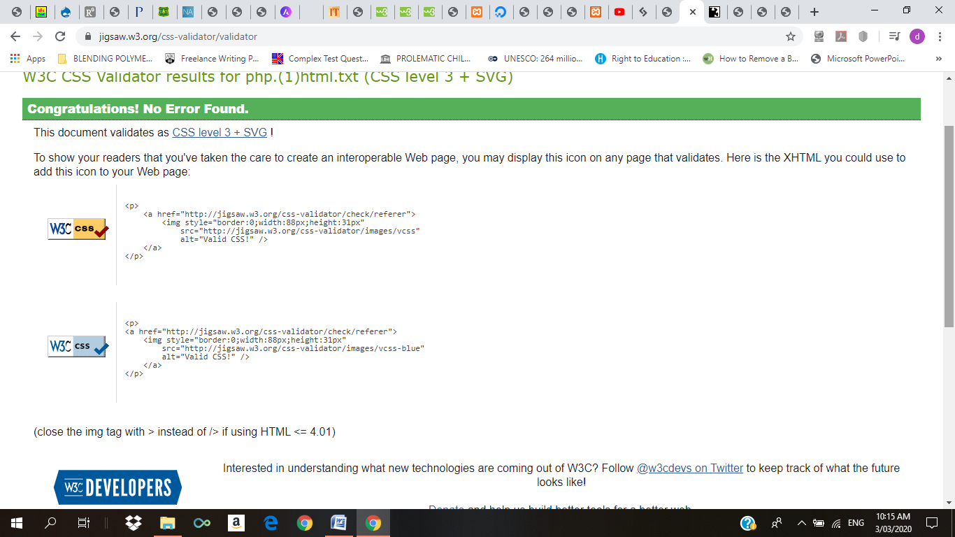Click the W3C Developers logo

point(117,487)
